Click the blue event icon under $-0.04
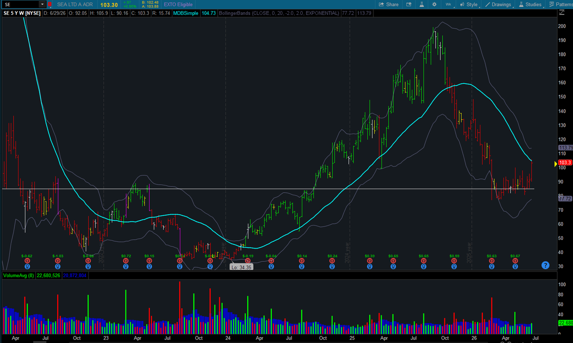The height and width of the screenshot is (343, 573). point(271,267)
